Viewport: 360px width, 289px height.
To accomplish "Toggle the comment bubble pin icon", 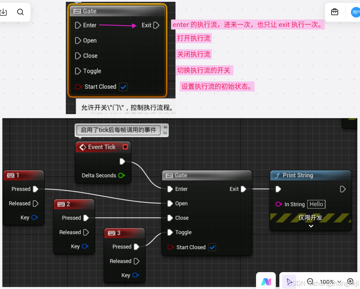I will point(165,127).
